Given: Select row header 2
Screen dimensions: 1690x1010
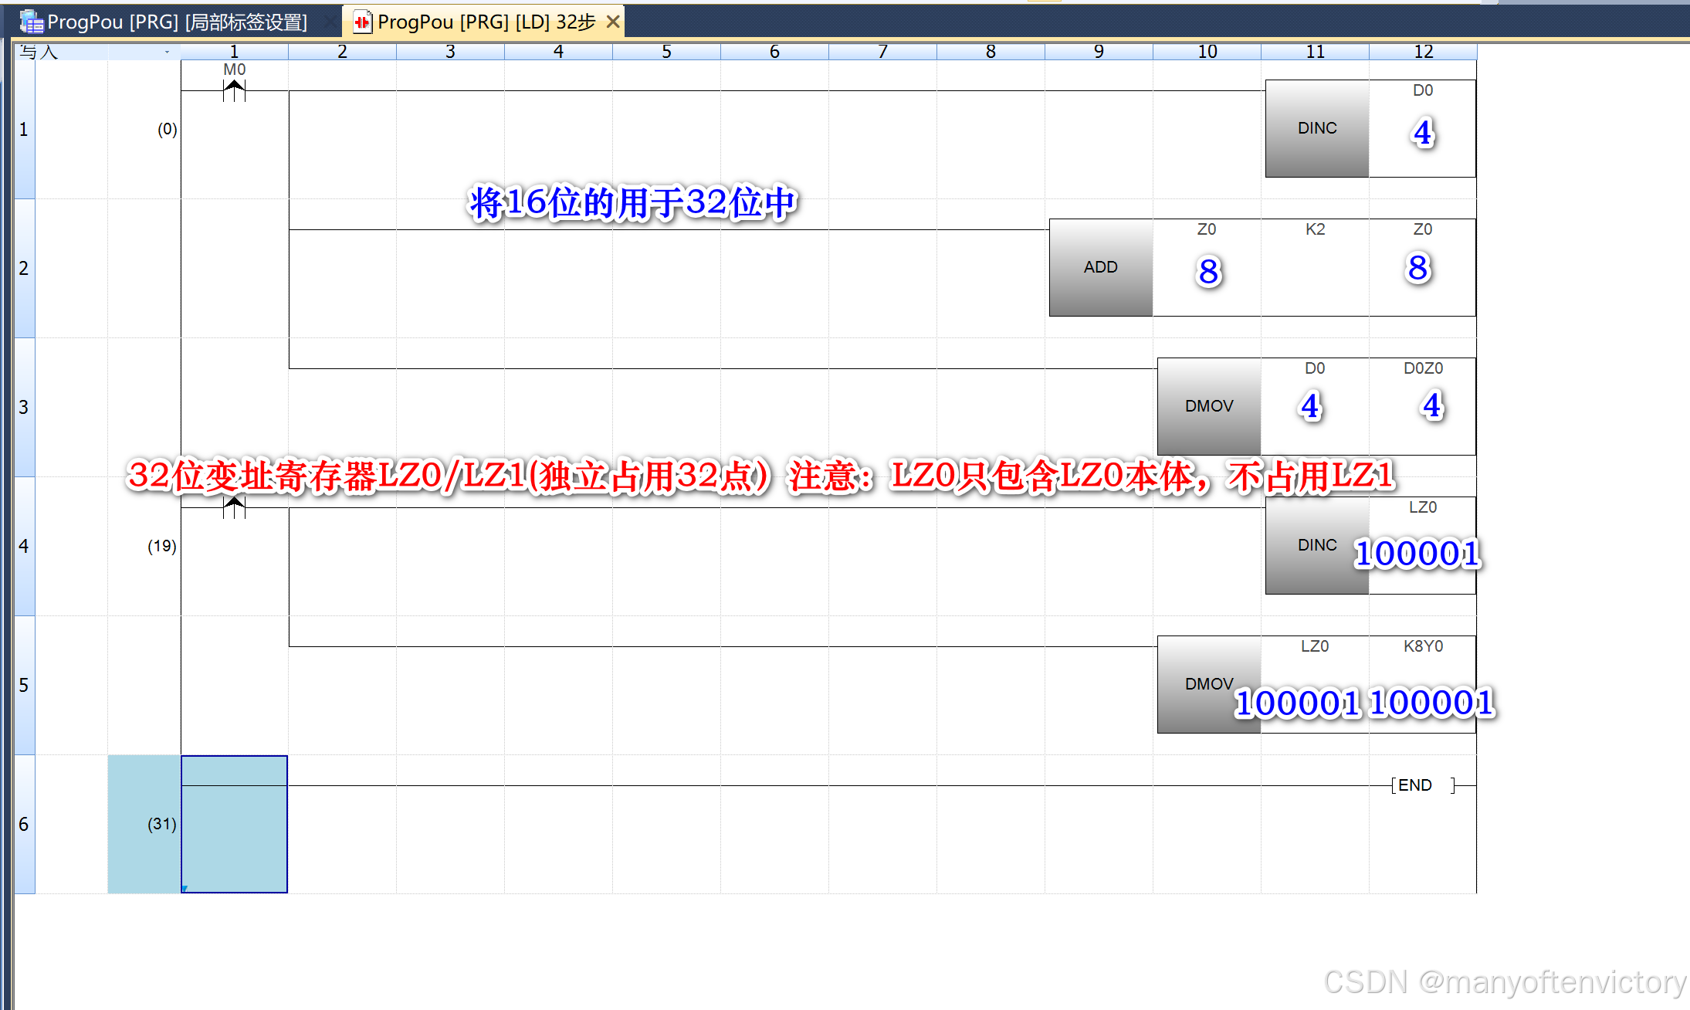Looking at the screenshot, I should [x=24, y=268].
